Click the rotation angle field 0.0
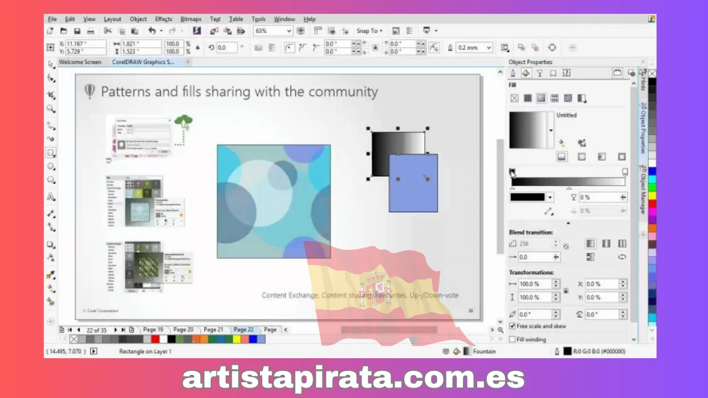 click(x=226, y=48)
